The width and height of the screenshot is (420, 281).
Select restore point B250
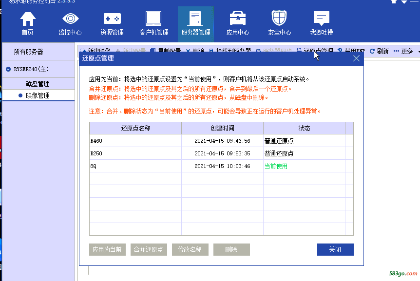click(x=96, y=153)
